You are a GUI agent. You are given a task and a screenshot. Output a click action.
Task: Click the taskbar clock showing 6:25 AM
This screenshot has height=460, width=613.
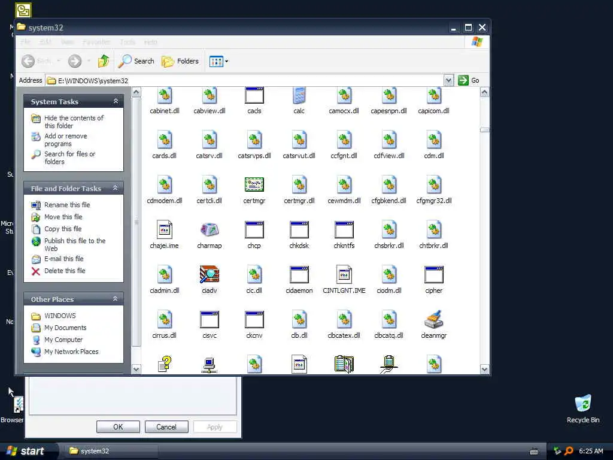(x=591, y=451)
